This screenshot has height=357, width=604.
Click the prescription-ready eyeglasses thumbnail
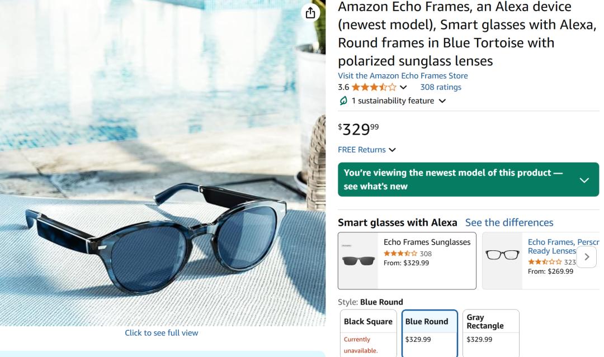tap(503, 256)
